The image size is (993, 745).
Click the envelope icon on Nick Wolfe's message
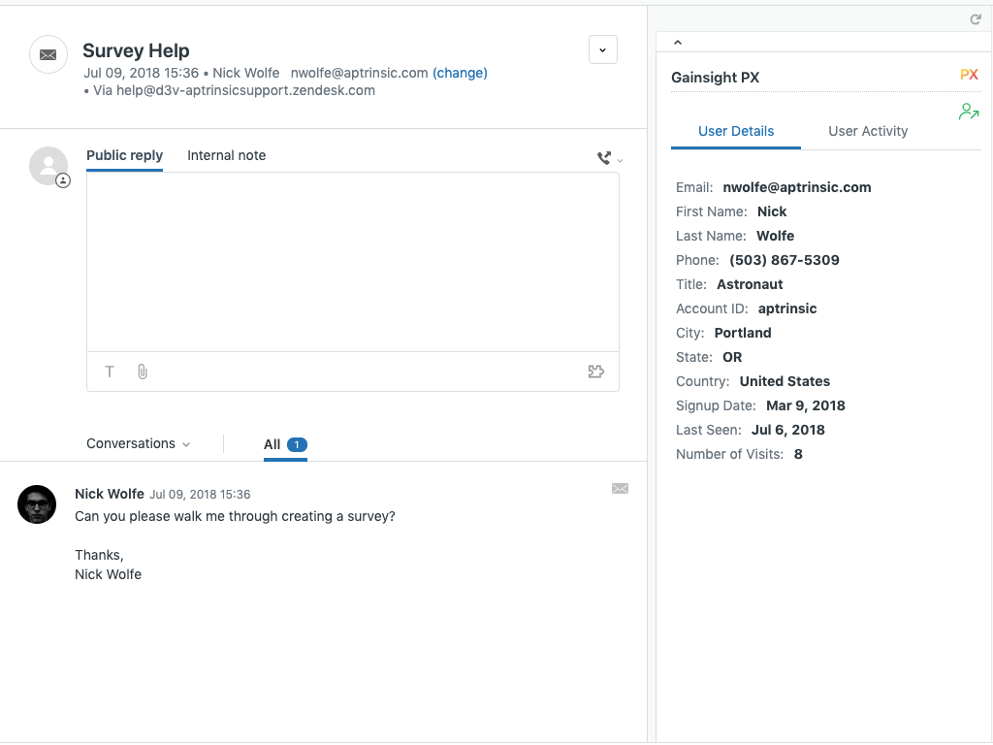621,489
